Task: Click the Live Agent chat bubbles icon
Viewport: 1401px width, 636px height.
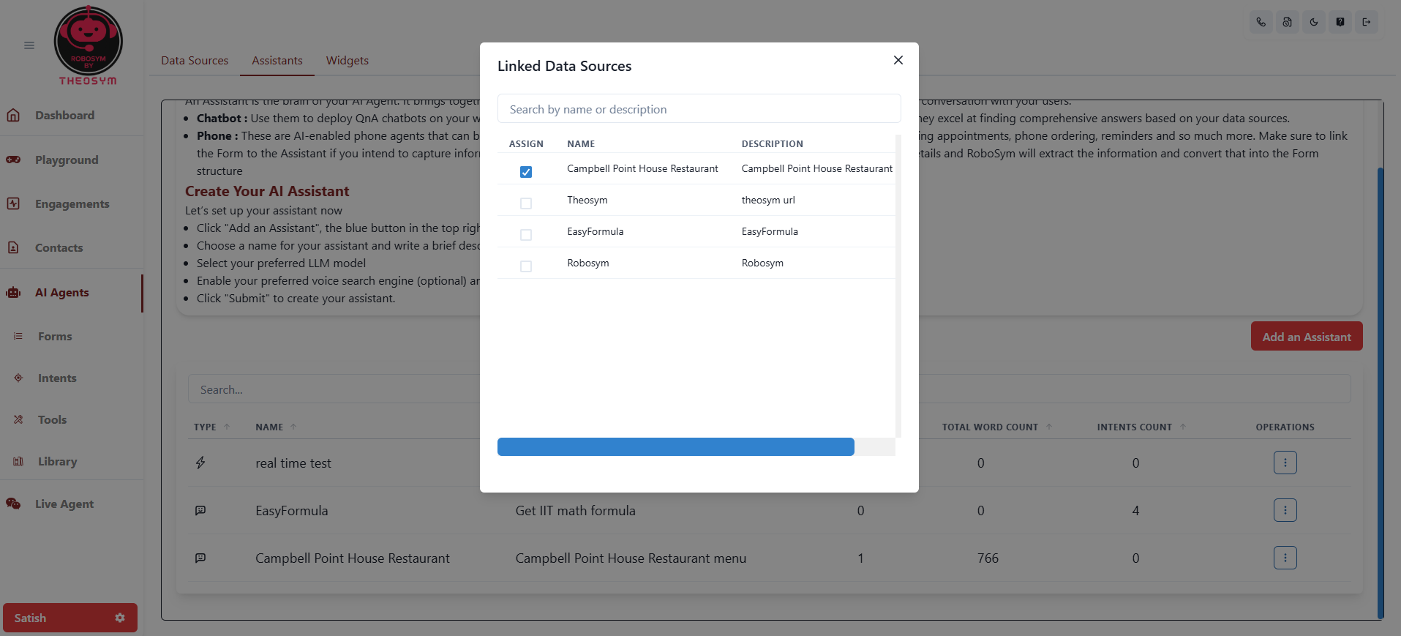Action: coord(13,504)
